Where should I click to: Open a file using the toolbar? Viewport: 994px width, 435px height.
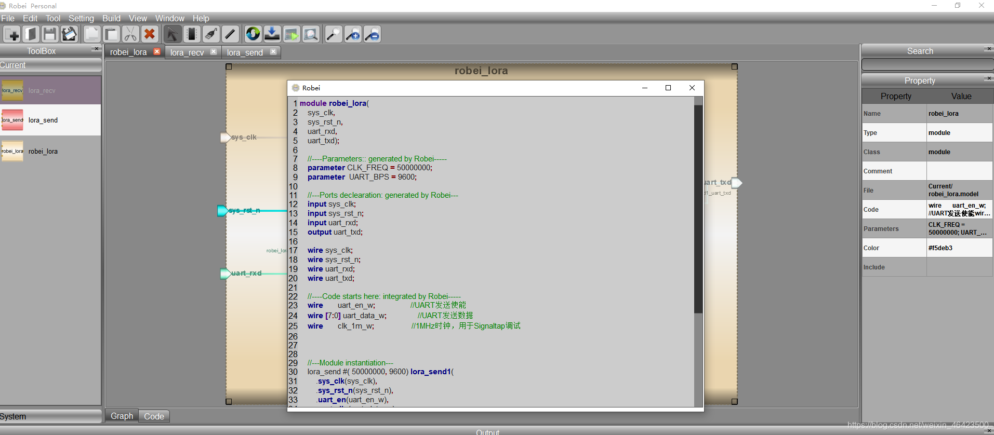click(x=31, y=34)
